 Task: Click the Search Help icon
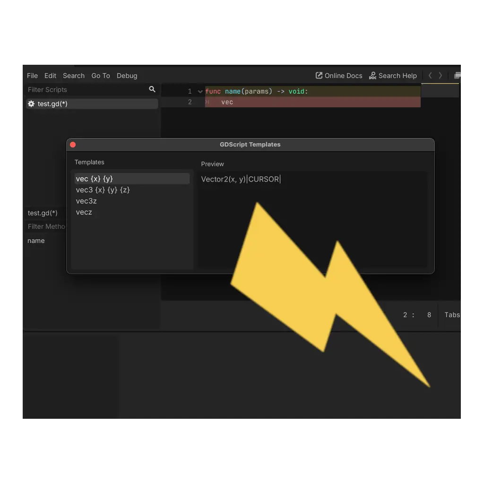[x=372, y=76]
